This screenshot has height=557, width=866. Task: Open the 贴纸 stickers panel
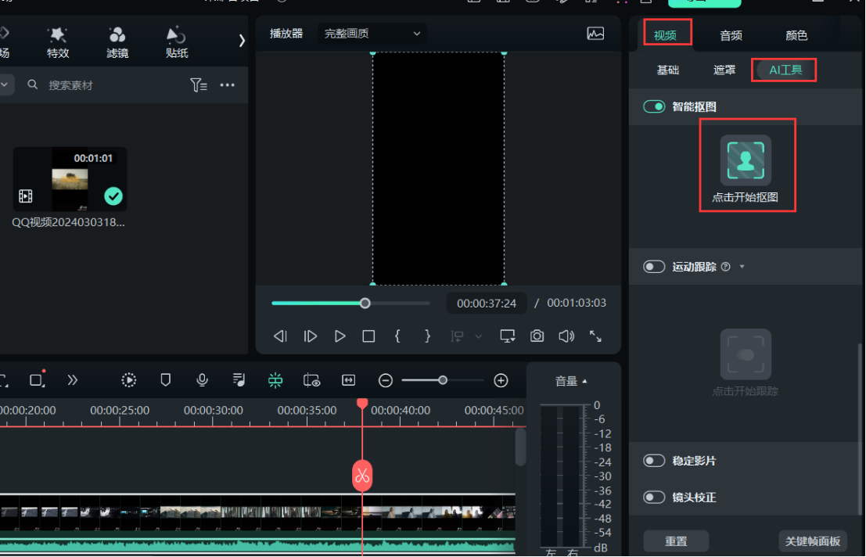(x=177, y=42)
